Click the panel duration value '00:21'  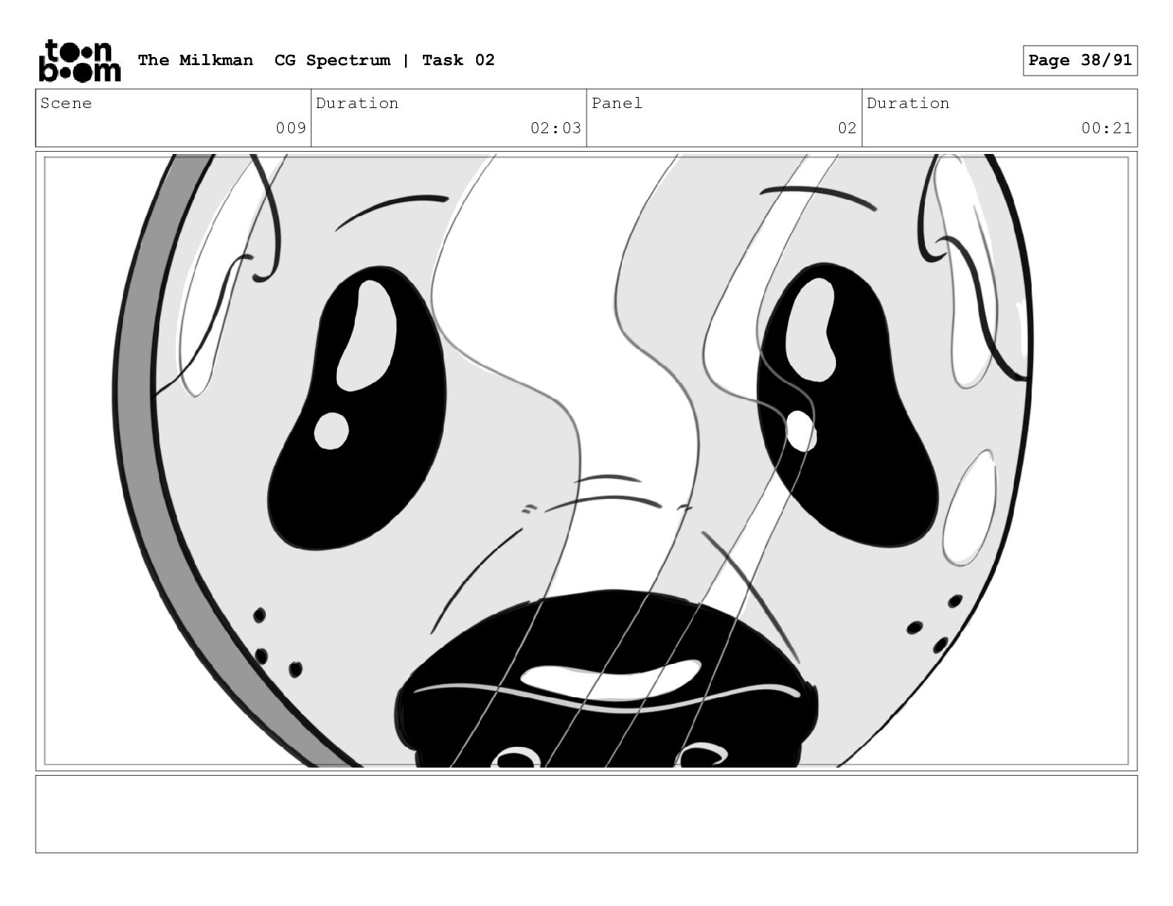[1106, 128]
